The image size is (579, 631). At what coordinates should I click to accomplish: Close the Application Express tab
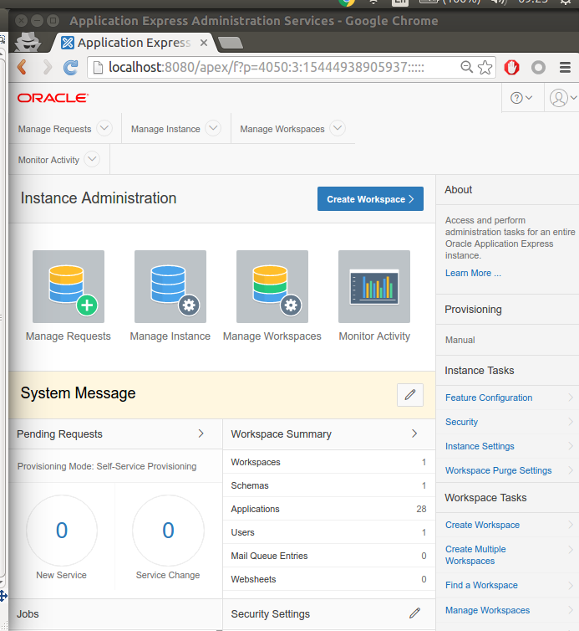click(x=204, y=43)
